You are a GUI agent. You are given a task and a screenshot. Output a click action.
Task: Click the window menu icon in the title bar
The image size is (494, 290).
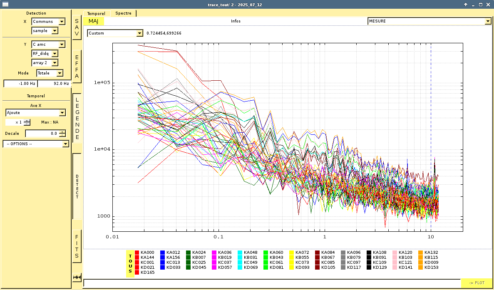pos(5,5)
